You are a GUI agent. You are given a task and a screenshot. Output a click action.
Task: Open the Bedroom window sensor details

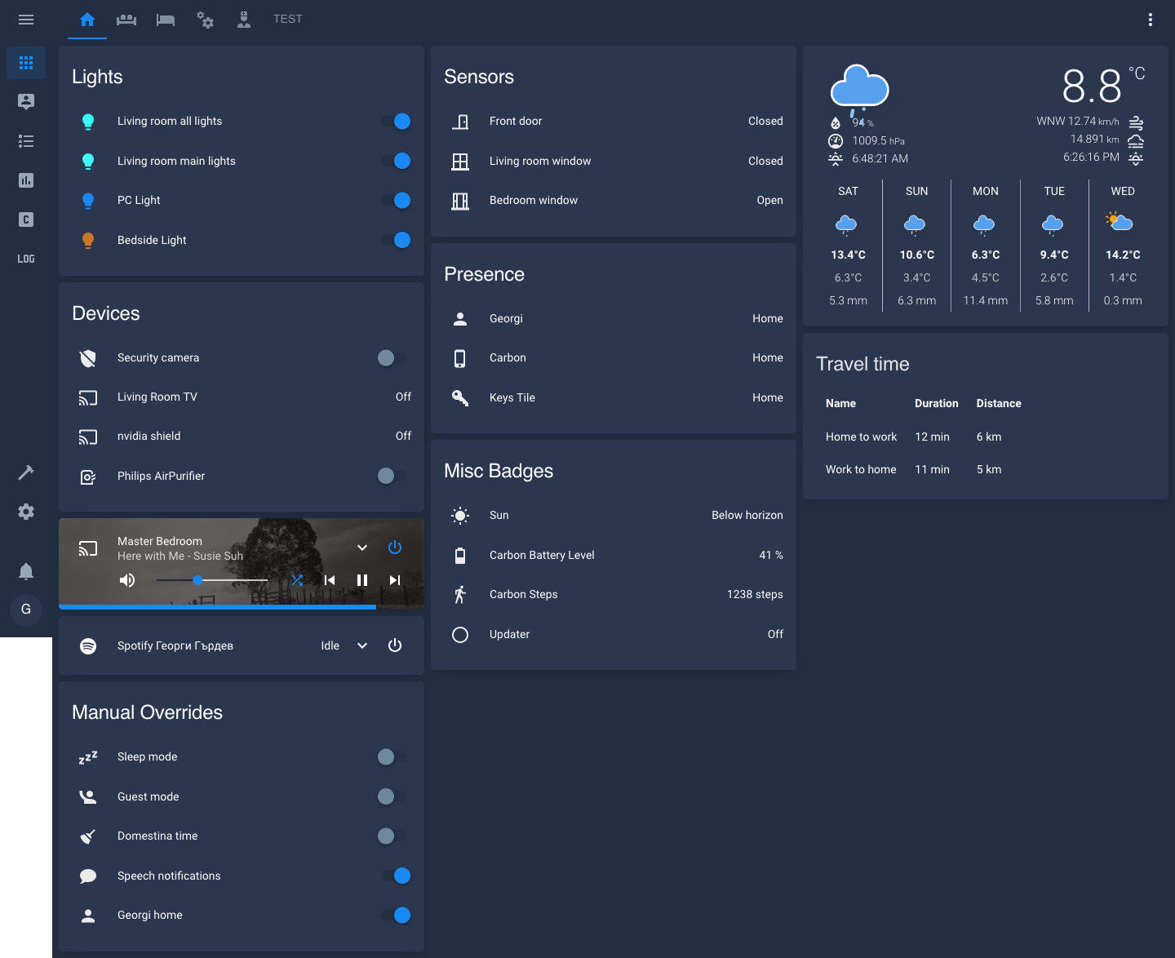534,200
